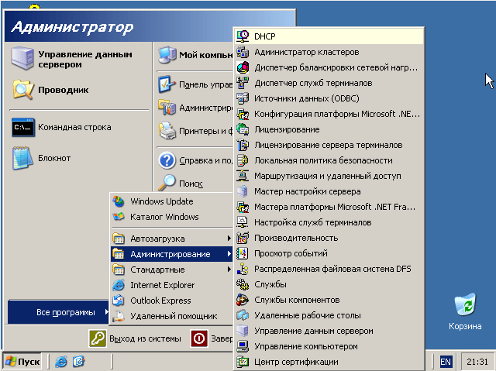Click Выход из системы button
Viewport: 496px width, 371px height.
pos(136,338)
